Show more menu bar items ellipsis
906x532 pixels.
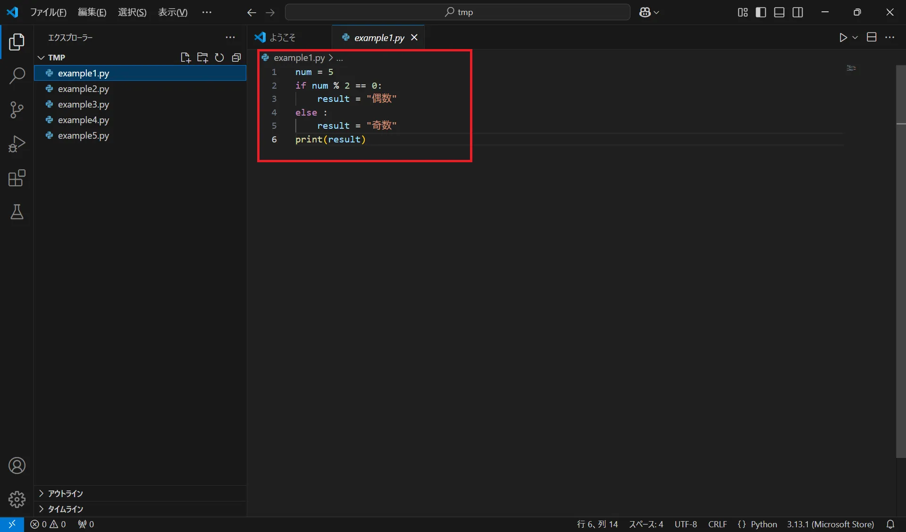(207, 12)
